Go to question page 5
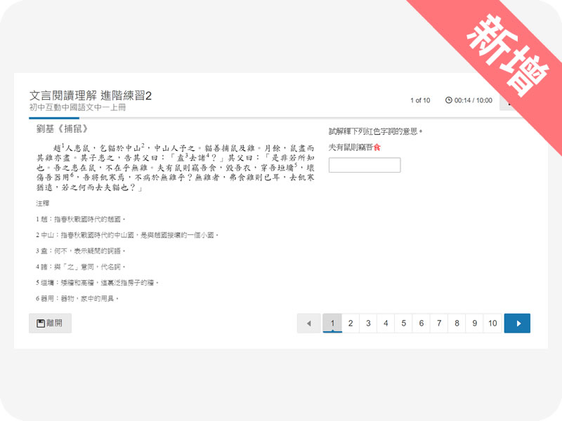Screen dimensions: 562x421 [403, 323]
